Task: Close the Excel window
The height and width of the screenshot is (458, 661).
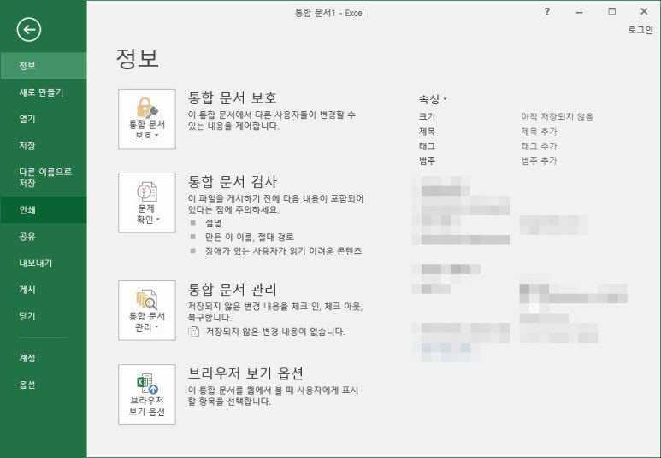Action: 644,12
